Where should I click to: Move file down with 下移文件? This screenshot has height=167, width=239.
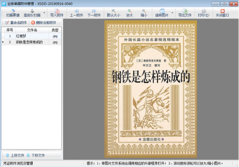[36, 155]
